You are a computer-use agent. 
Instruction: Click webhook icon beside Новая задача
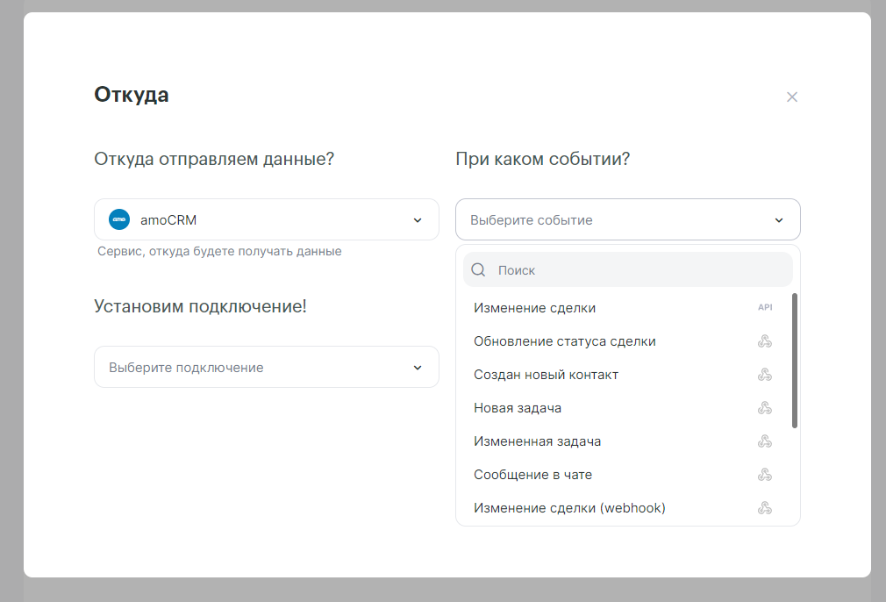click(765, 408)
